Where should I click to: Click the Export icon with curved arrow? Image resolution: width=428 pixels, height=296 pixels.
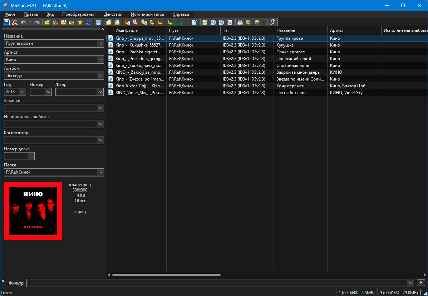(x=205, y=23)
